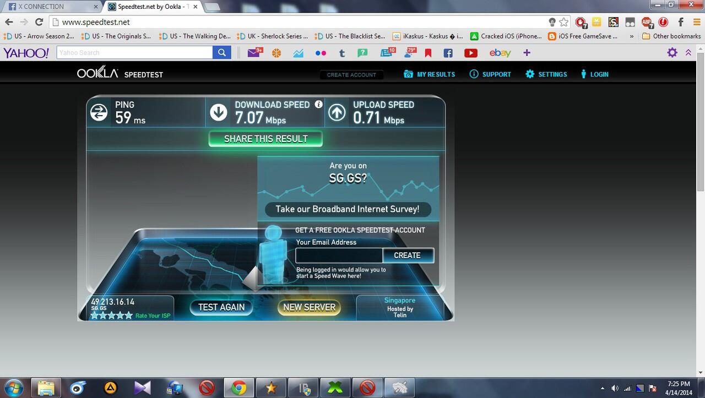Image resolution: width=705 pixels, height=398 pixels.
Task: Expand the hidden bookmarks overflow chevron
Action: [631, 36]
